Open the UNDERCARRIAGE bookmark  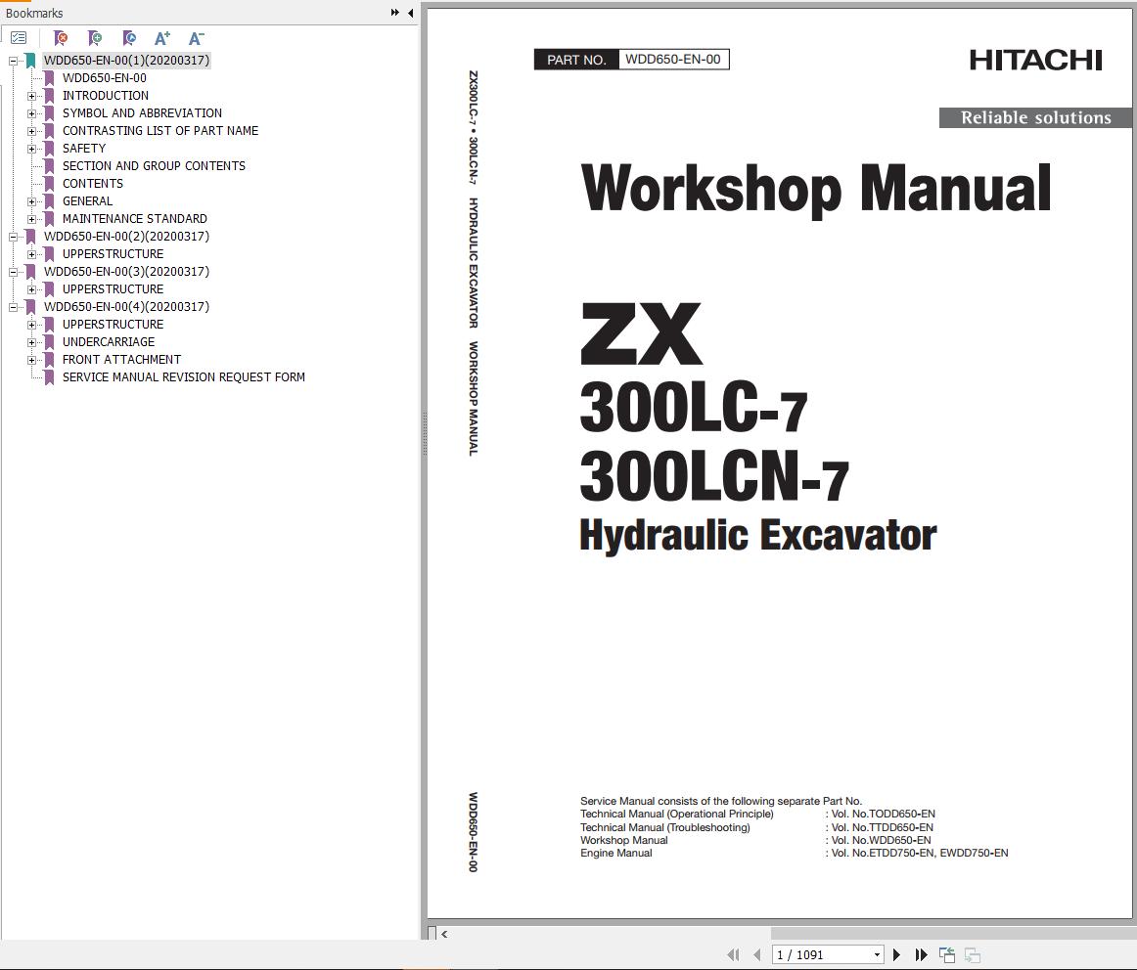click(109, 342)
